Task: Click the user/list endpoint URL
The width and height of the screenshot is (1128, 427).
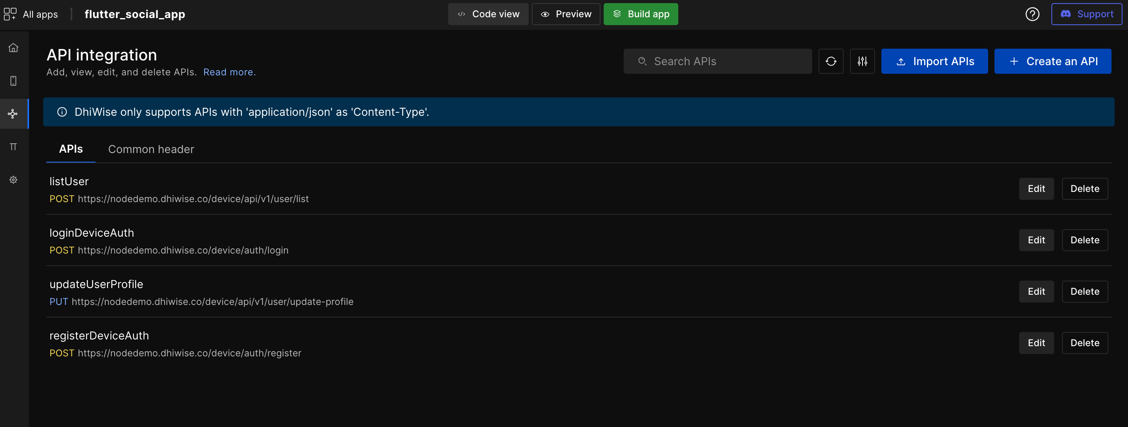Action: tap(193, 199)
